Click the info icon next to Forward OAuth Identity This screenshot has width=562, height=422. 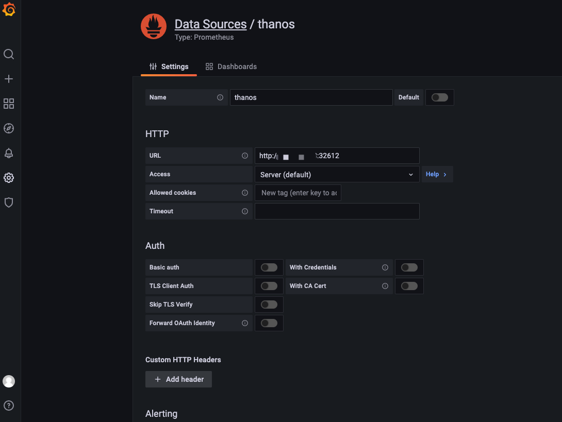[x=245, y=323]
